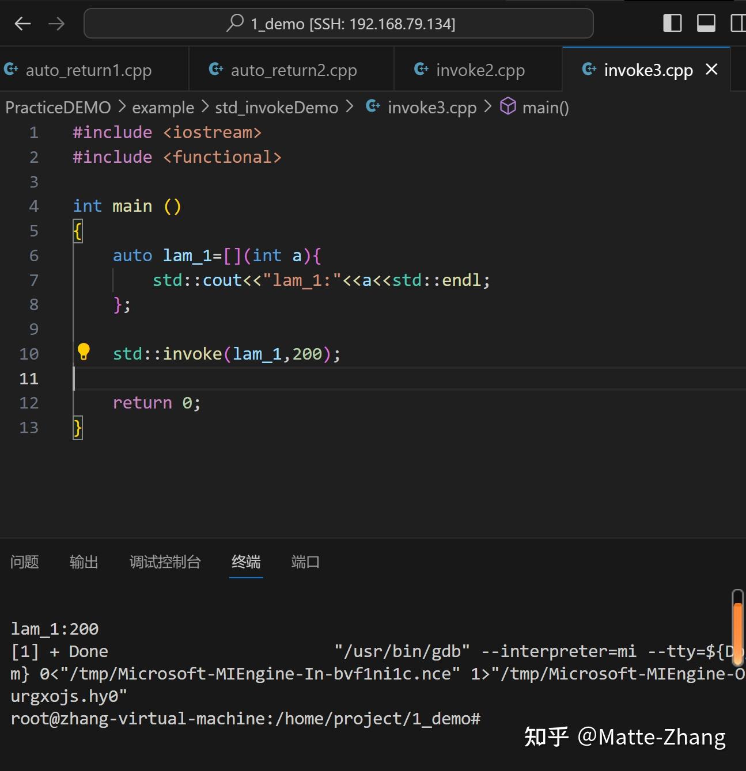
Task: Click the lightbulb quick fix icon
Action: coord(84,351)
